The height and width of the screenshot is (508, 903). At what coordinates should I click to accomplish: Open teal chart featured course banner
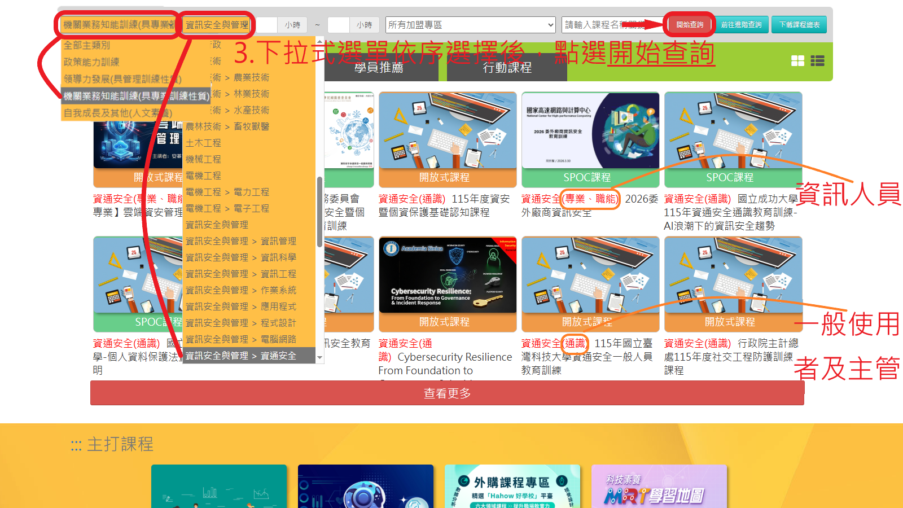tap(219, 487)
